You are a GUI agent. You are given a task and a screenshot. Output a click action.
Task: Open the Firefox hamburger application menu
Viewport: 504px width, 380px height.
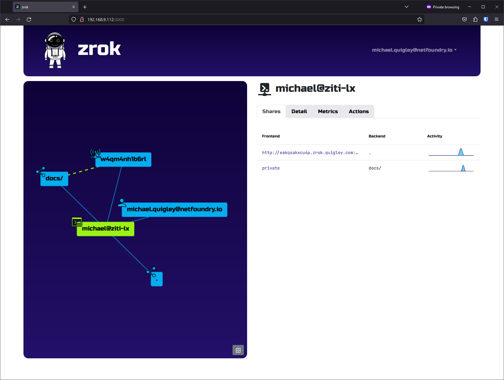(x=497, y=19)
